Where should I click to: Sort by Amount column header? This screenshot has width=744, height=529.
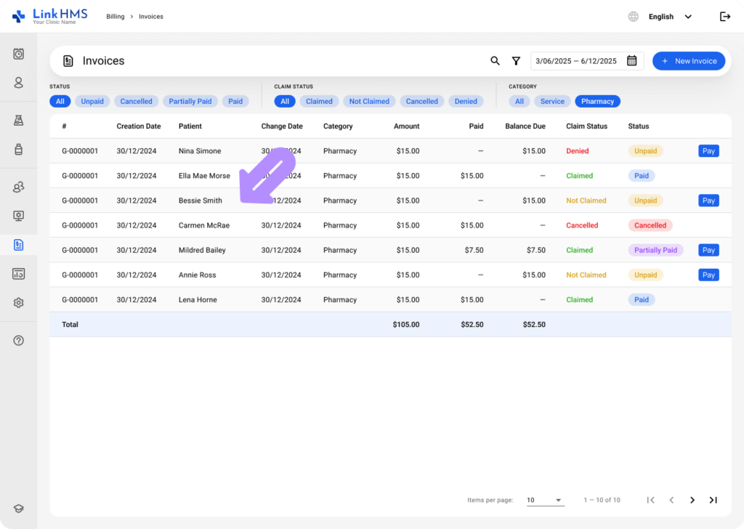pos(407,126)
